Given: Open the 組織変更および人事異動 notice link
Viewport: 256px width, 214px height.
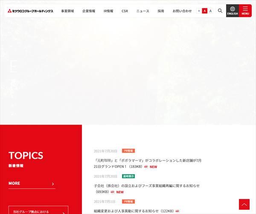Looking at the screenshot, I should coord(134,211).
